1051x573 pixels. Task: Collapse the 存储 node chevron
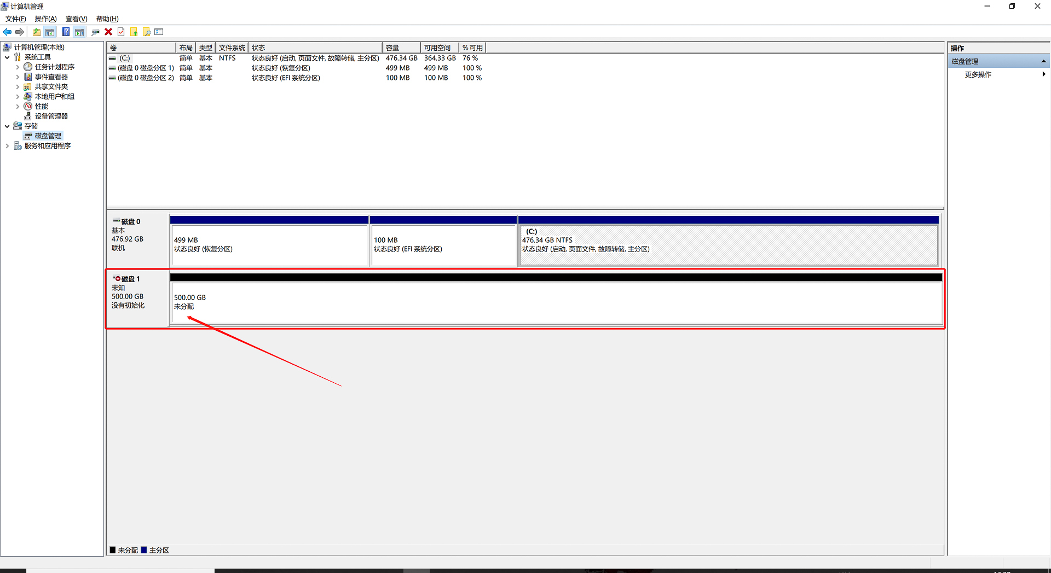point(7,126)
